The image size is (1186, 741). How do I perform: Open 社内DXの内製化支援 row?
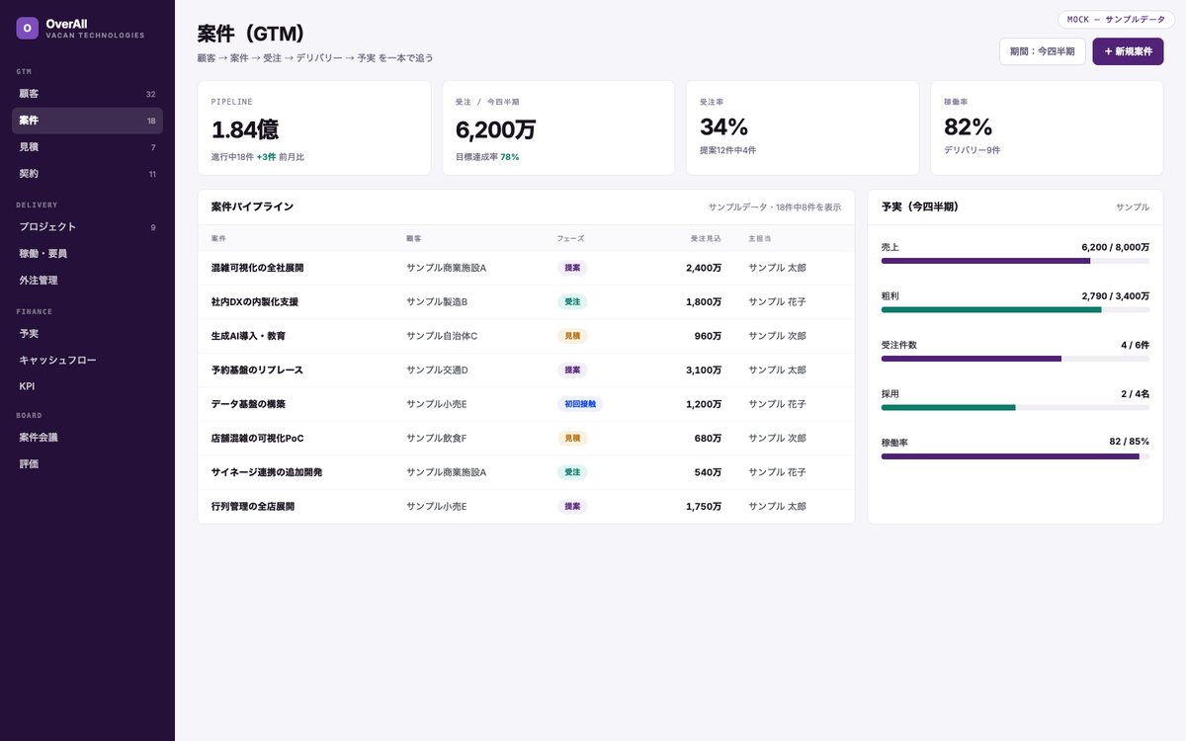click(x=526, y=302)
